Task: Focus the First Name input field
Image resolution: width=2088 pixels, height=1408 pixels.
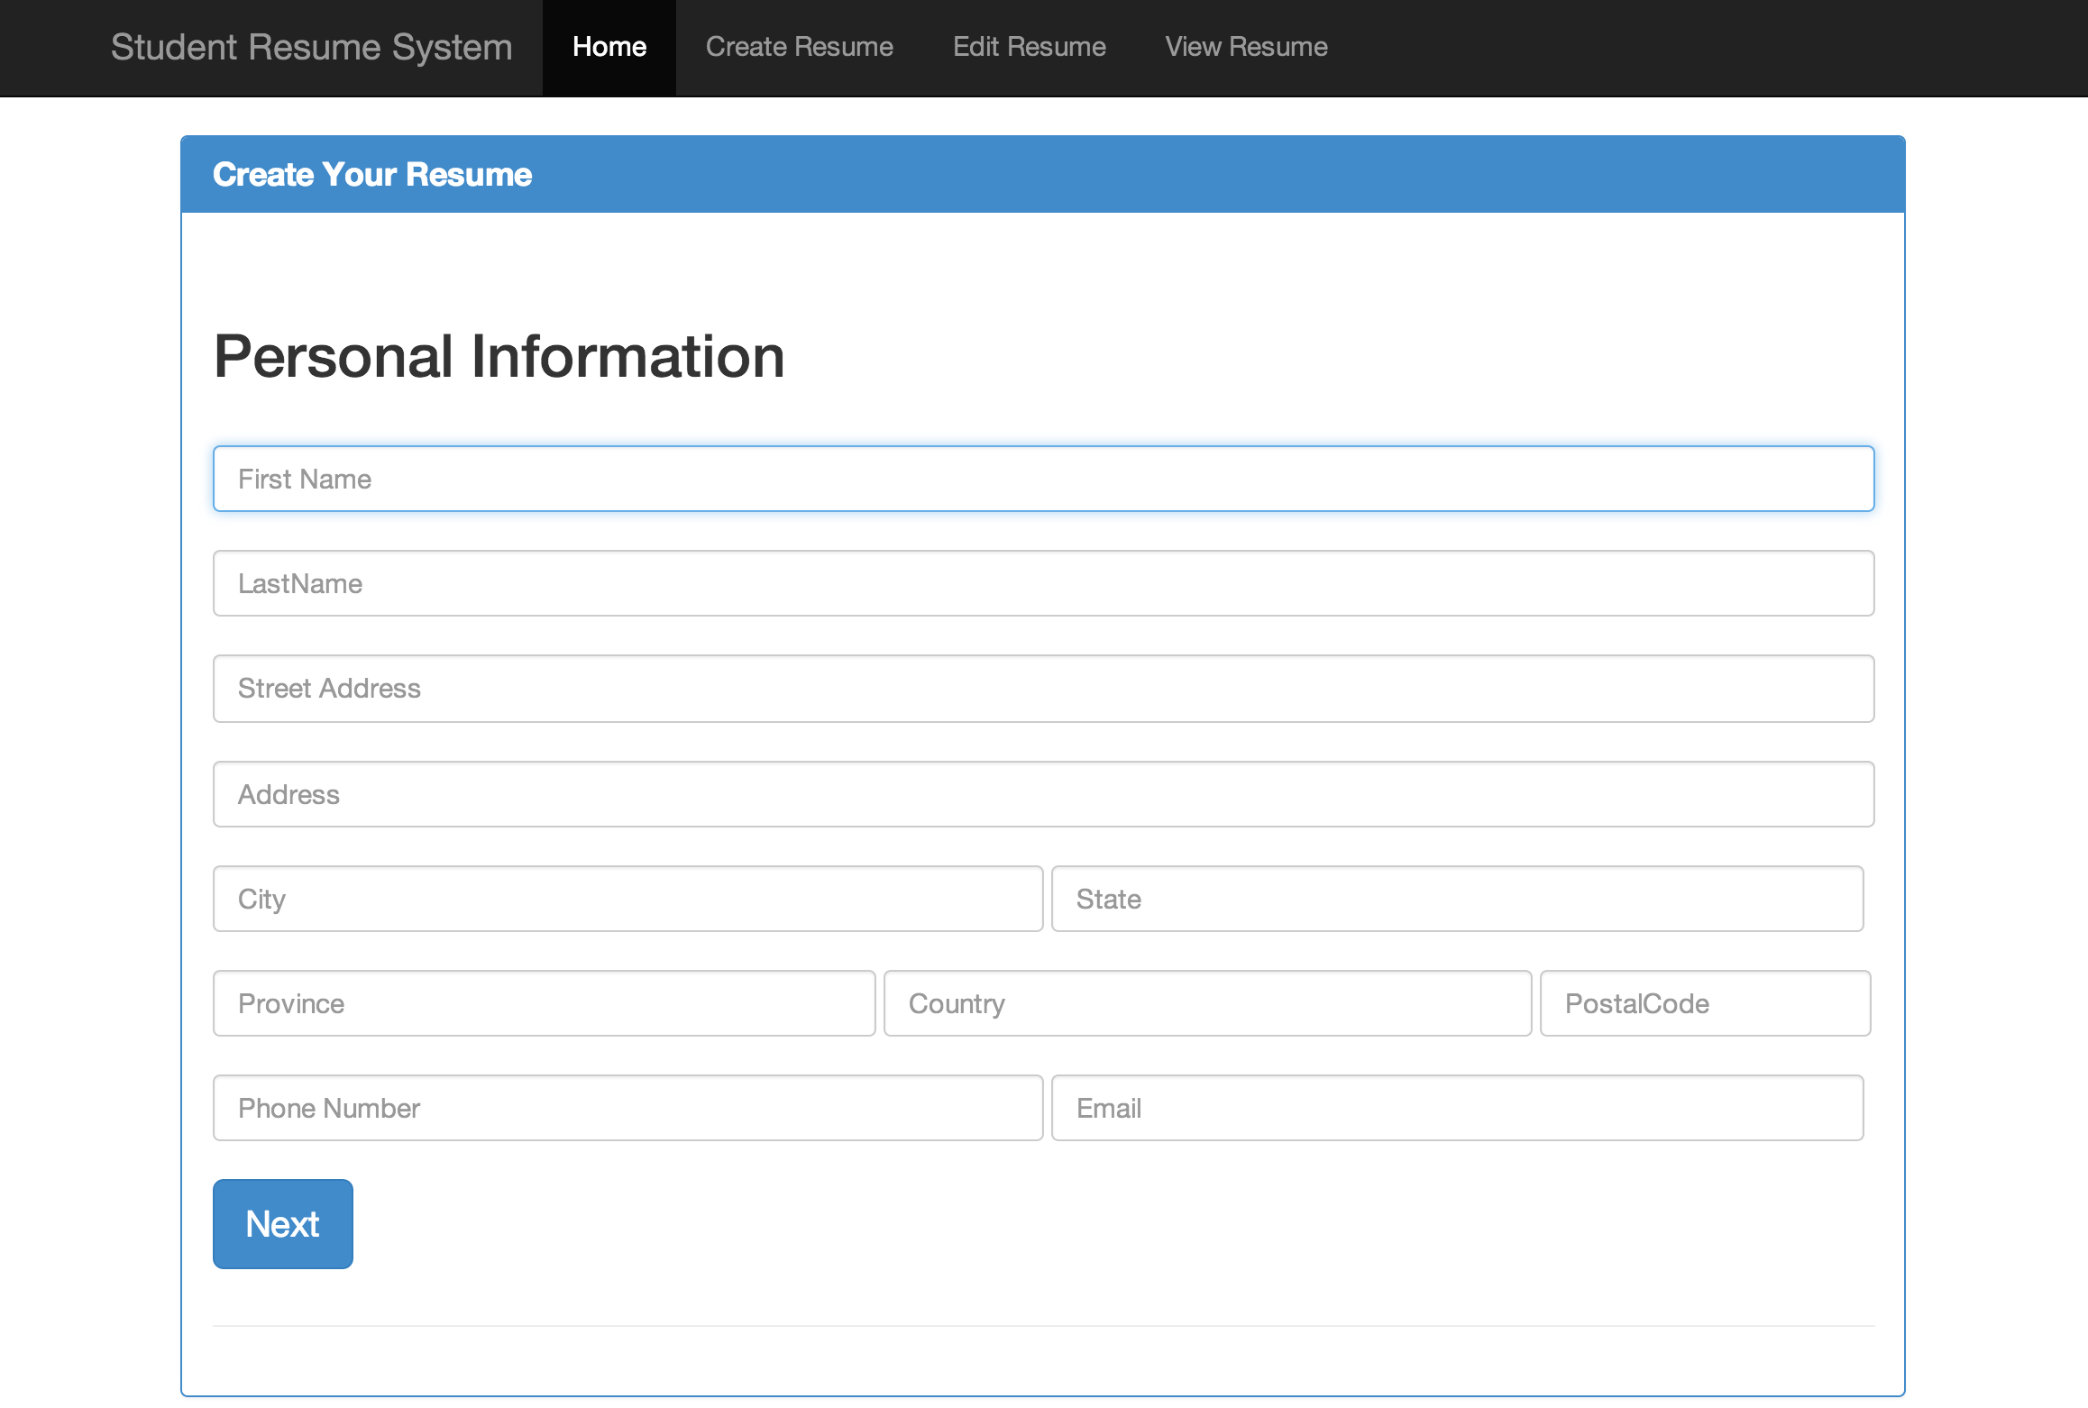Action: point(1043,479)
